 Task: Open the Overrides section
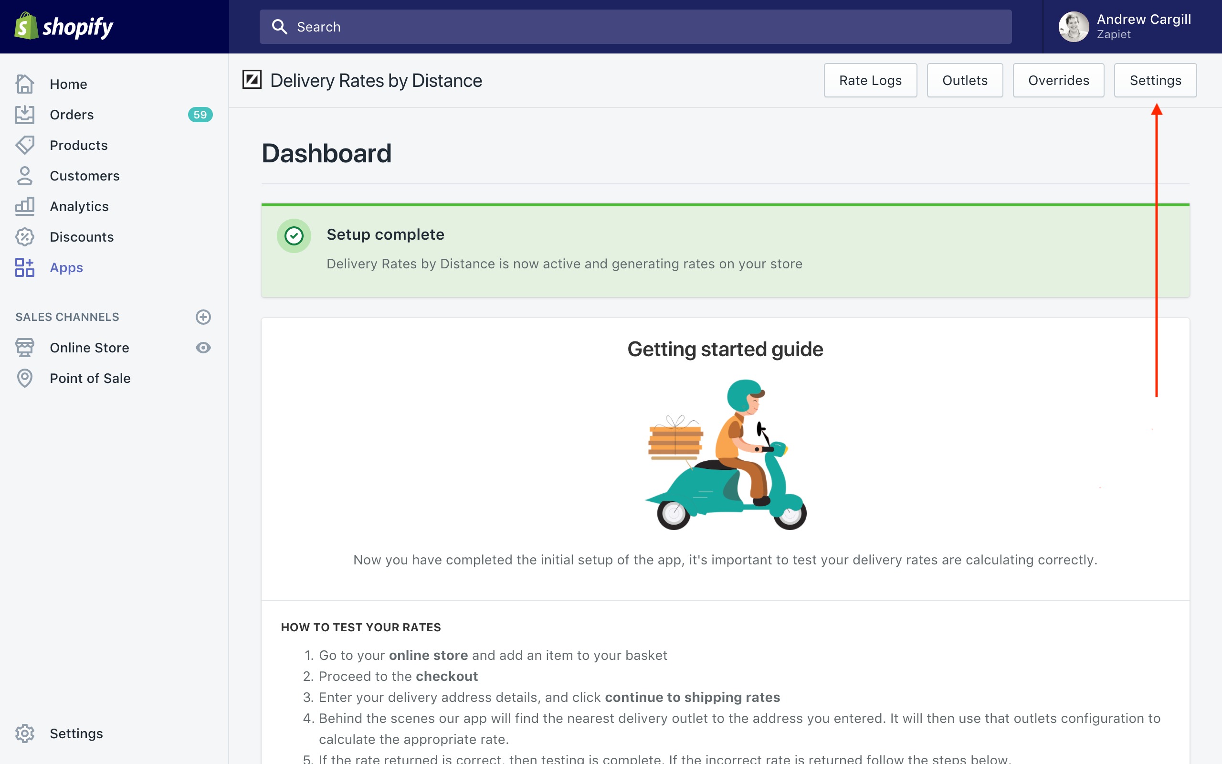pos(1058,80)
